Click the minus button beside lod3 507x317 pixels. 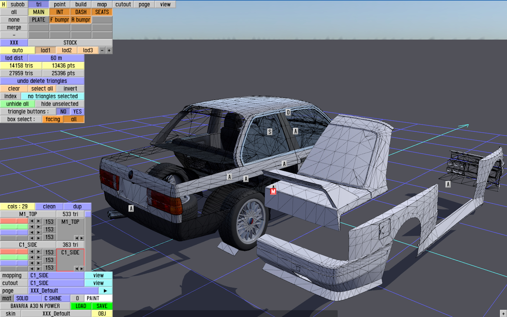click(x=102, y=50)
